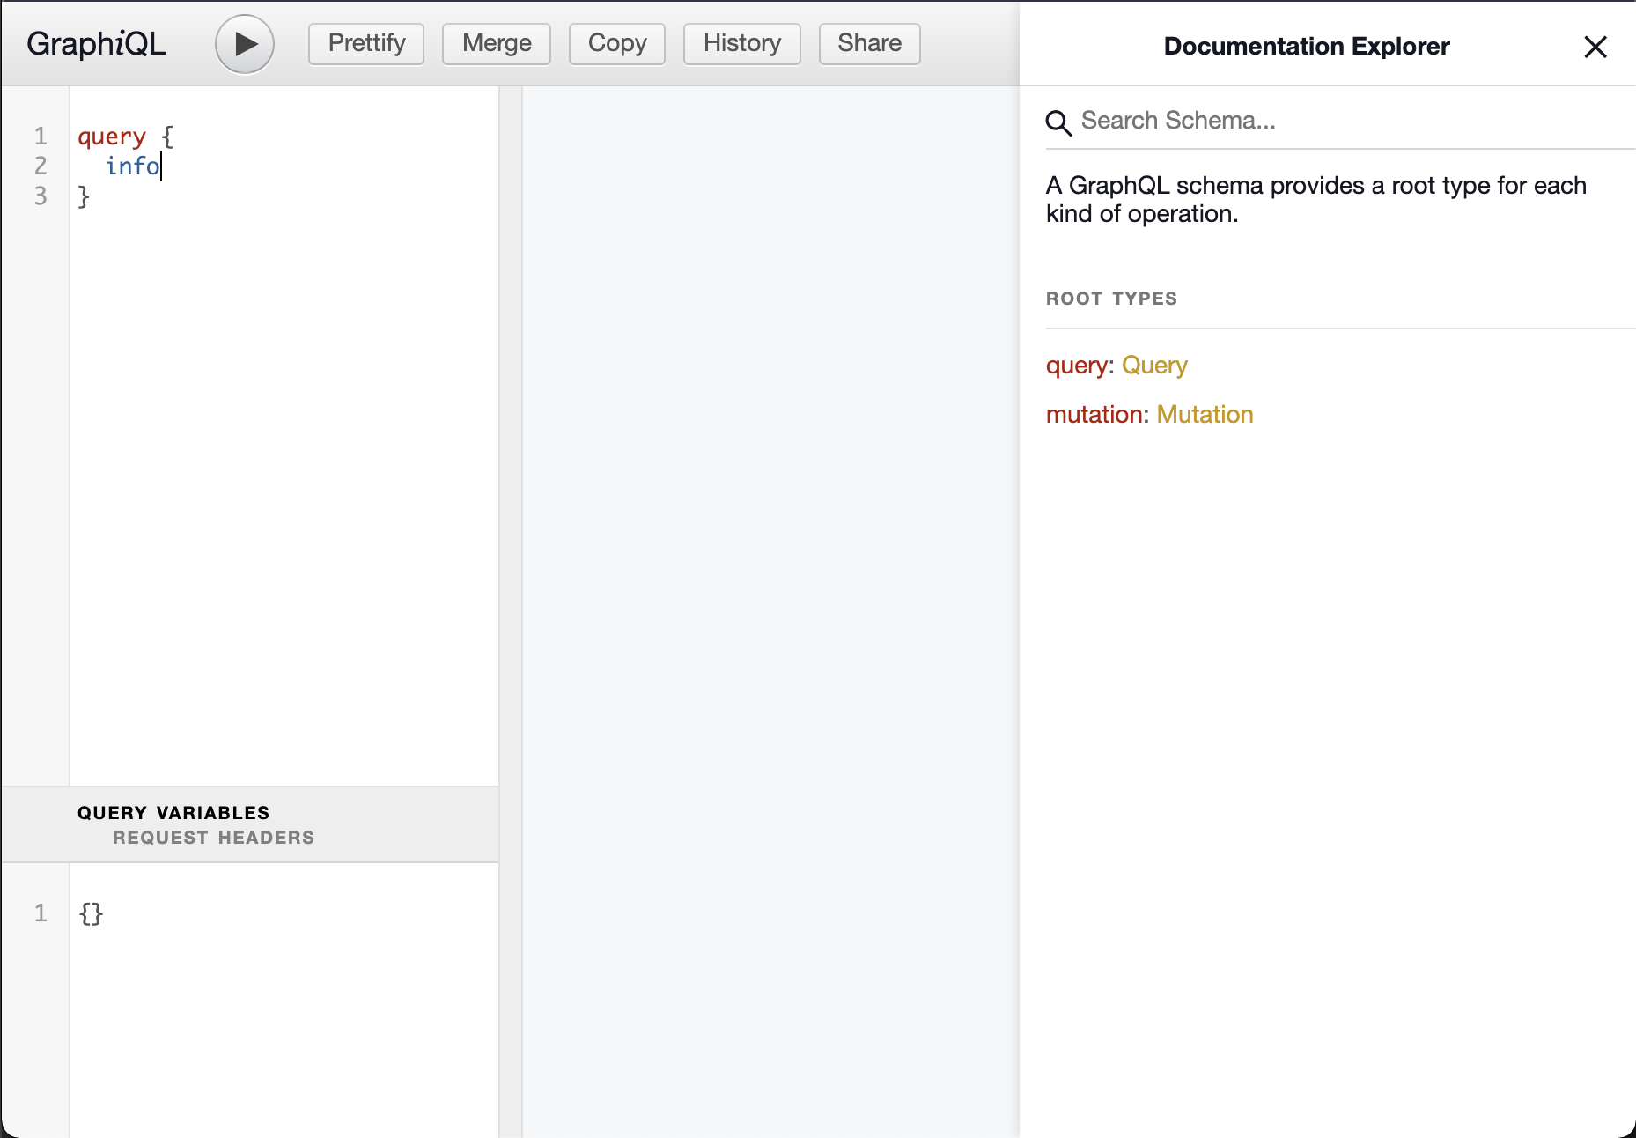Image resolution: width=1636 pixels, height=1138 pixels.
Task: Click the Merge button
Action: point(497,43)
